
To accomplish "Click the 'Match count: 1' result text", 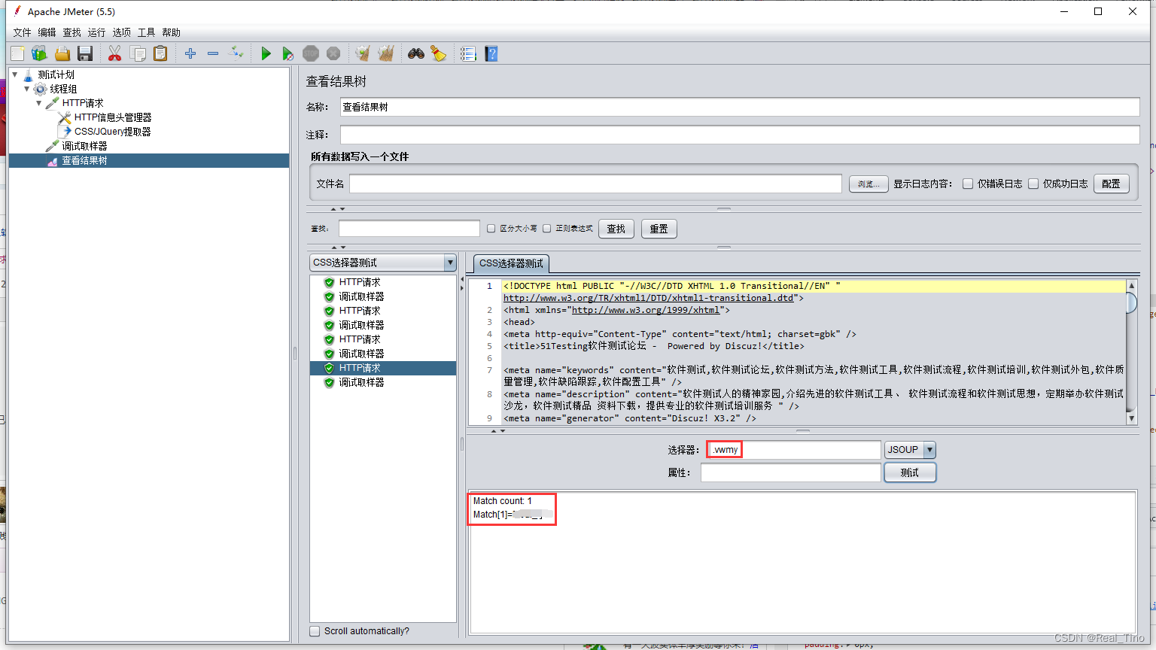I will tap(503, 501).
